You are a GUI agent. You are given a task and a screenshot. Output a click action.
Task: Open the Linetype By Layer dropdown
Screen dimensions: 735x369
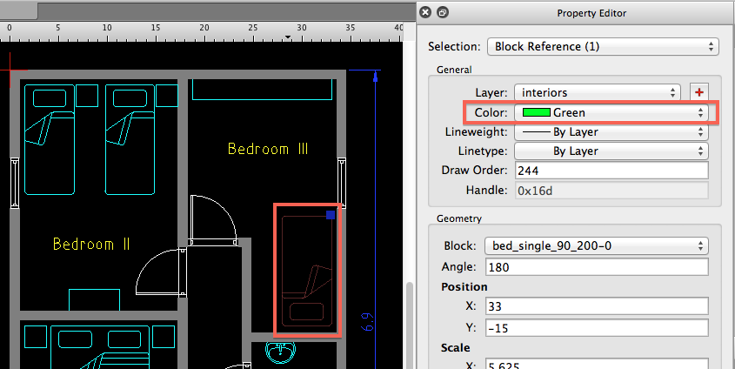click(611, 151)
